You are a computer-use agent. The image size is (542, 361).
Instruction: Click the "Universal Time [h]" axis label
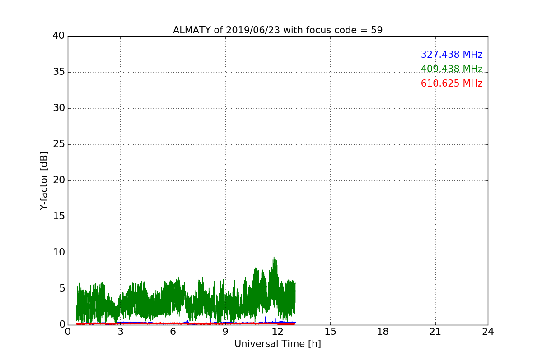point(278,344)
